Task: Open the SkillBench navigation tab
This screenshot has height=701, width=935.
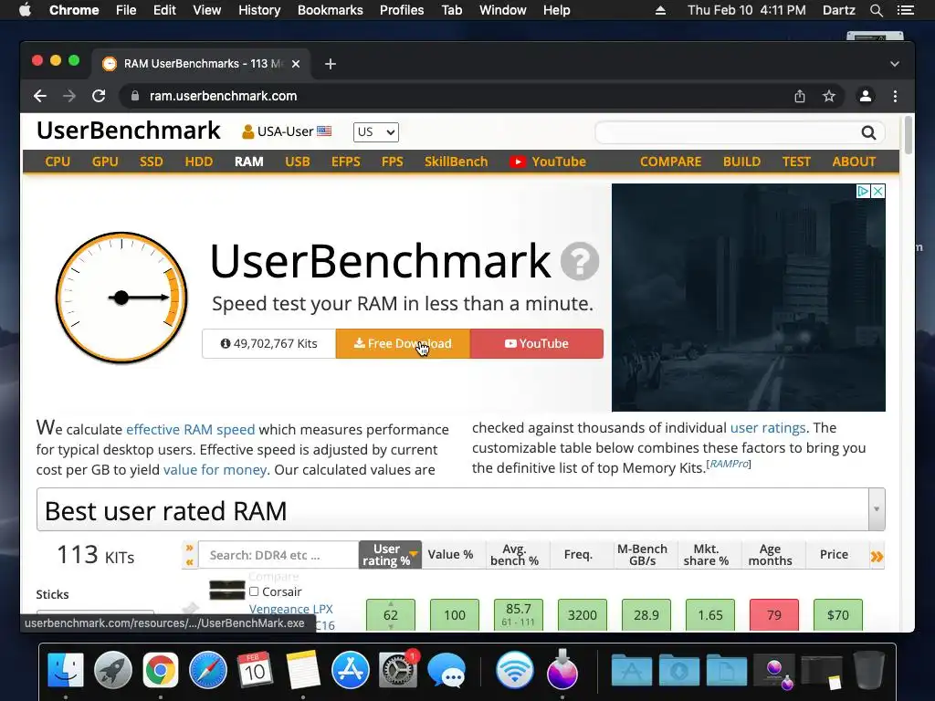Action: tap(457, 162)
